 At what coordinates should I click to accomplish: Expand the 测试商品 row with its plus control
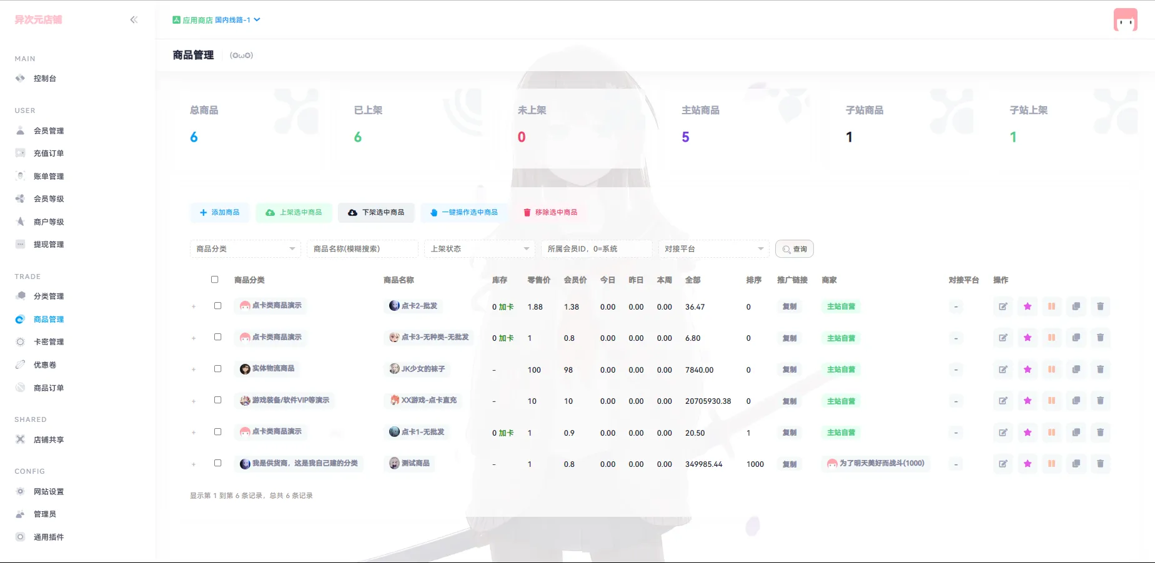194,464
